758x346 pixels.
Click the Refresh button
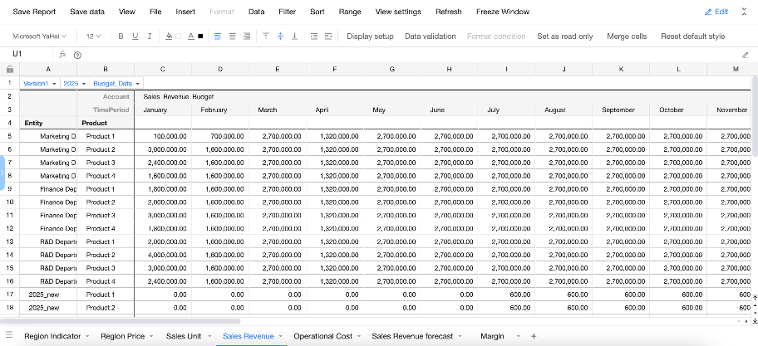coord(449,12)
